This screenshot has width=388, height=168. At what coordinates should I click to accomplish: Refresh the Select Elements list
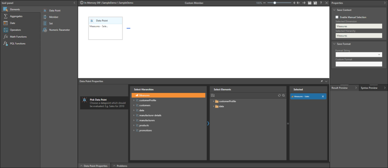pyautogui.click(x=279, y=95)
